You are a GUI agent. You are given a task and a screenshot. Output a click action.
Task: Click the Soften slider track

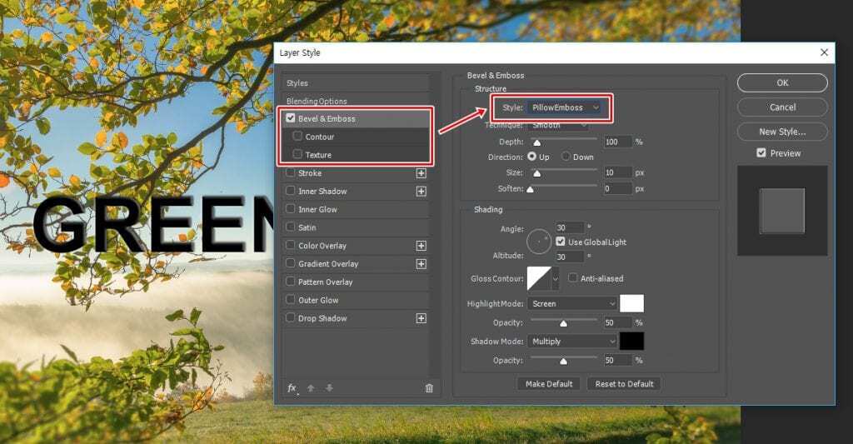coord(564,185)
